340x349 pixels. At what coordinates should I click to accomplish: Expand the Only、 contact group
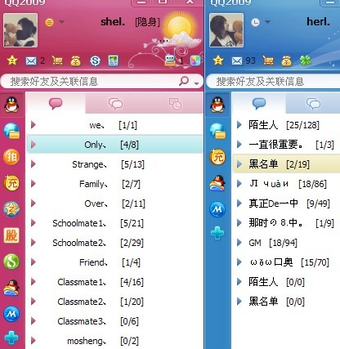tap(114, 145)
